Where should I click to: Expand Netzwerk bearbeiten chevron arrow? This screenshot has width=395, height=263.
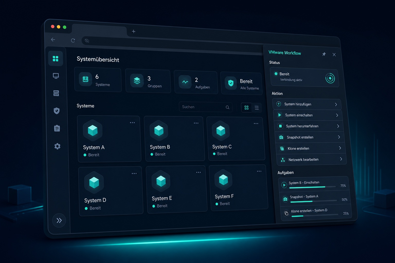pyautogui.click(x=341, y=159)
